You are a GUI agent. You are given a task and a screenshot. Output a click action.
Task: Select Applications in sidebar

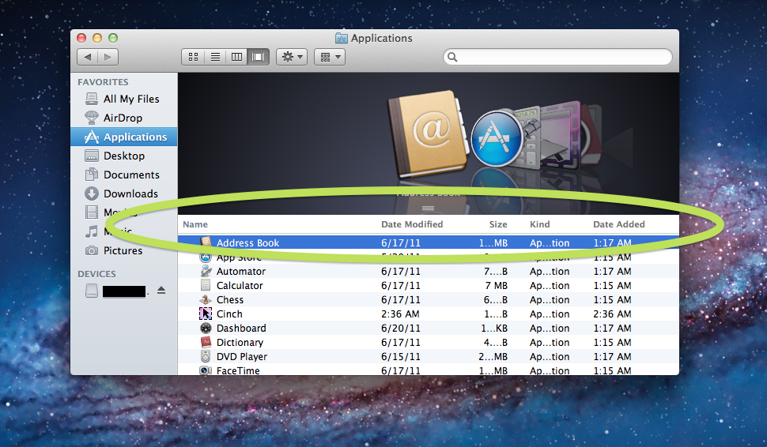tap(124, 137)
